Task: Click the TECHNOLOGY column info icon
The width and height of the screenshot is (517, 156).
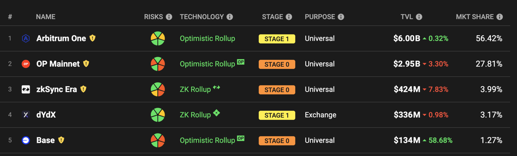Action: 230,17
